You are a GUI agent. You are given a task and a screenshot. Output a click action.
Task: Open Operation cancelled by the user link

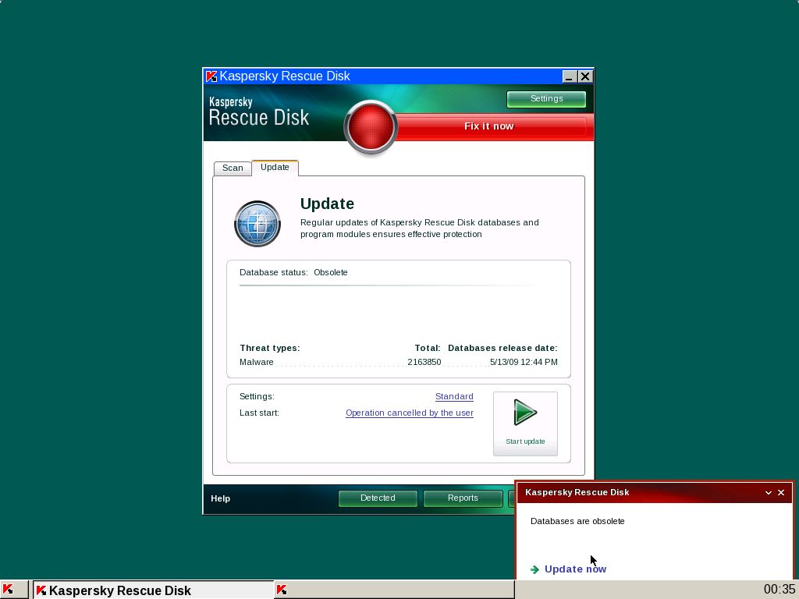409,413
